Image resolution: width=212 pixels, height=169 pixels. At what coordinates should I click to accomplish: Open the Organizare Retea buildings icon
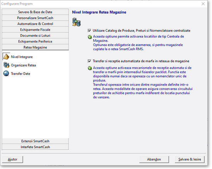pos(6,65)
